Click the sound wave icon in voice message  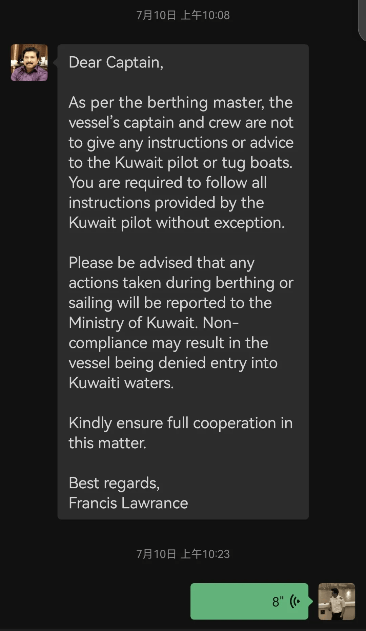295,602
